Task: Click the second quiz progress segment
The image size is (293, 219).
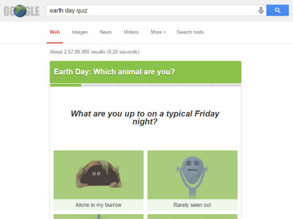Action: coord(98,85)
